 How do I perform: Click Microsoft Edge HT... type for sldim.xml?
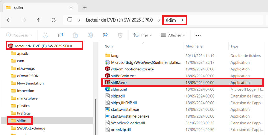click(x=247, y=89)
